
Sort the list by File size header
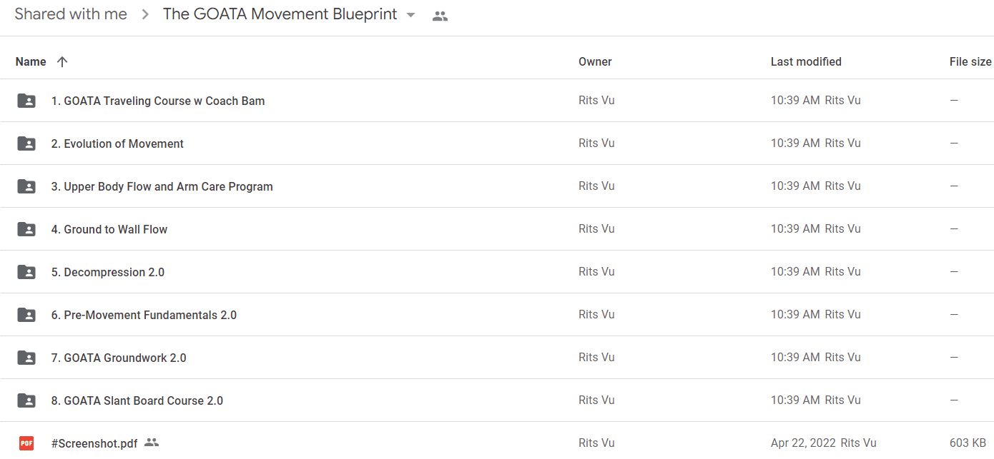pos(970,61)
